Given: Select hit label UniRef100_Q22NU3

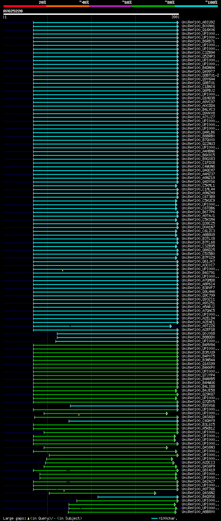Looking at the screenshot, I should pyautogui.click(x=198, y=144).
